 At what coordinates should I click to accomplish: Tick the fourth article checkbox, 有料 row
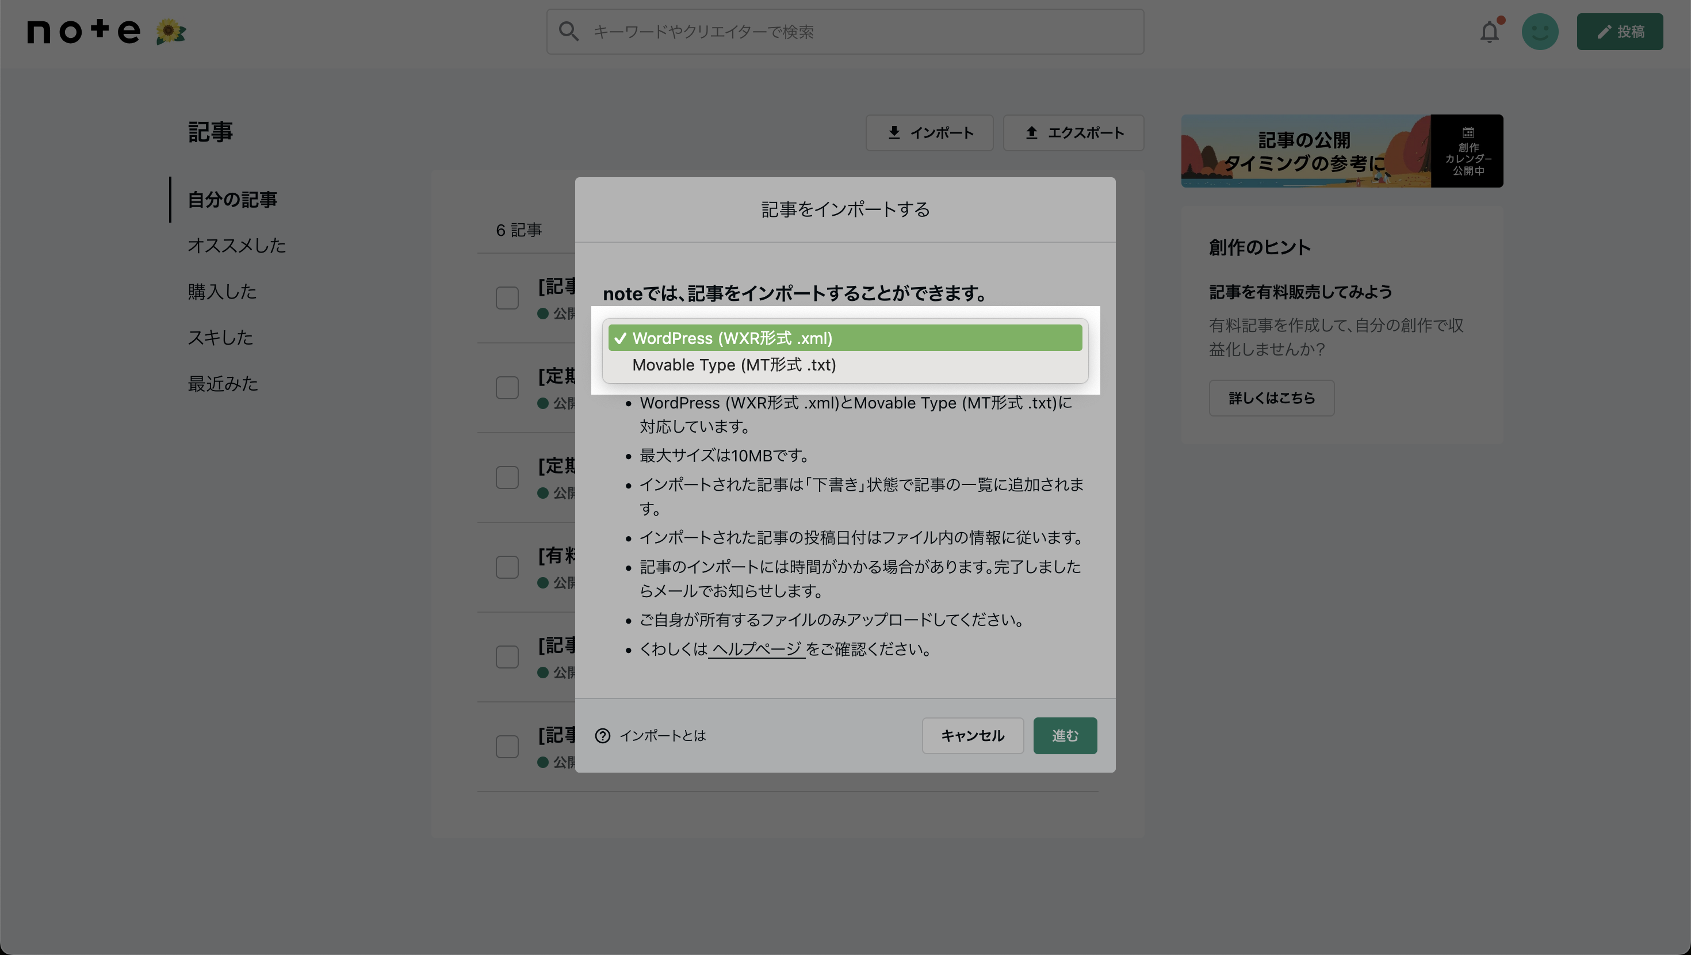click(x=507, y=567)
